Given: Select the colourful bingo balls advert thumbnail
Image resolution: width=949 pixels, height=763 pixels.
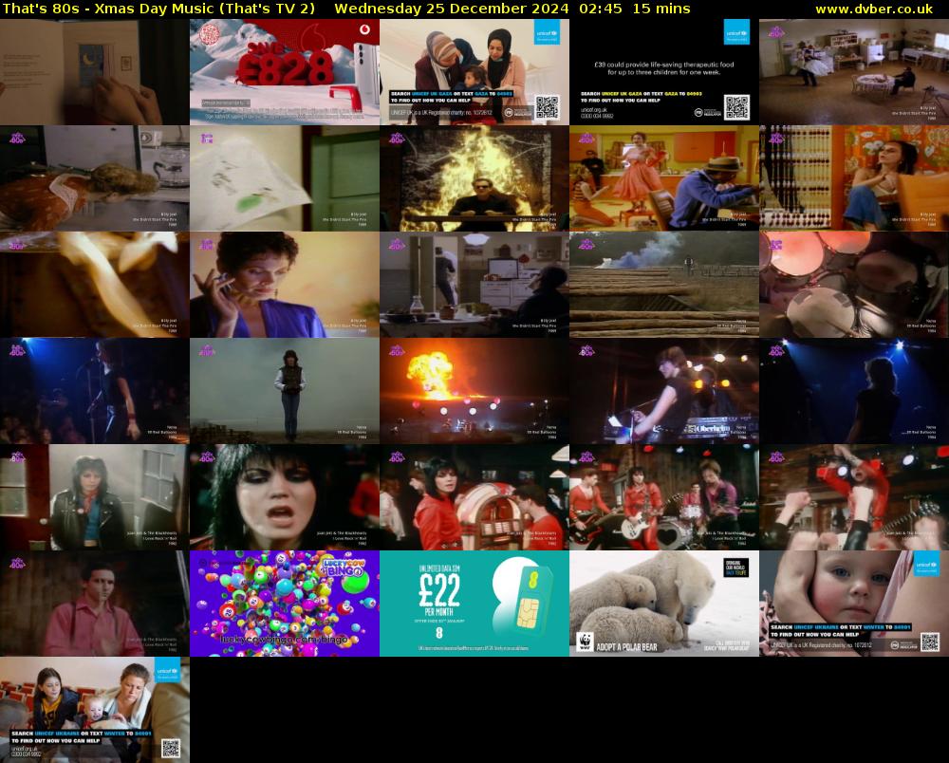Looking at the screenshot, I should tap(285, 604).
